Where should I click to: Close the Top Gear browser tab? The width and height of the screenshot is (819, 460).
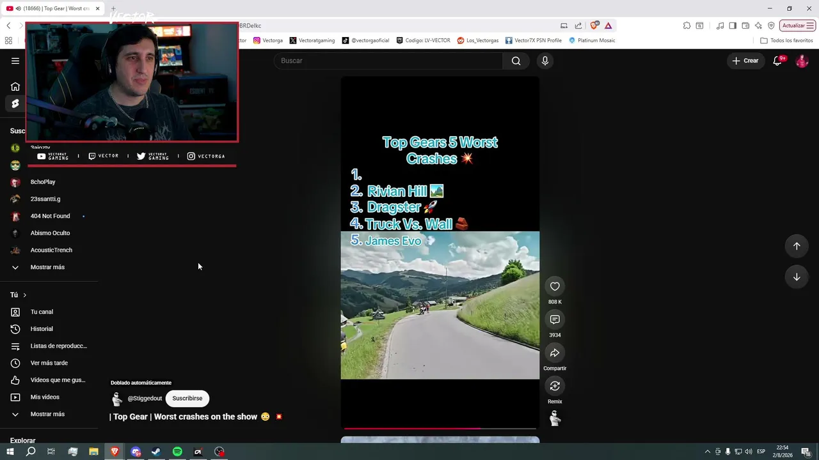coord(97,8)
